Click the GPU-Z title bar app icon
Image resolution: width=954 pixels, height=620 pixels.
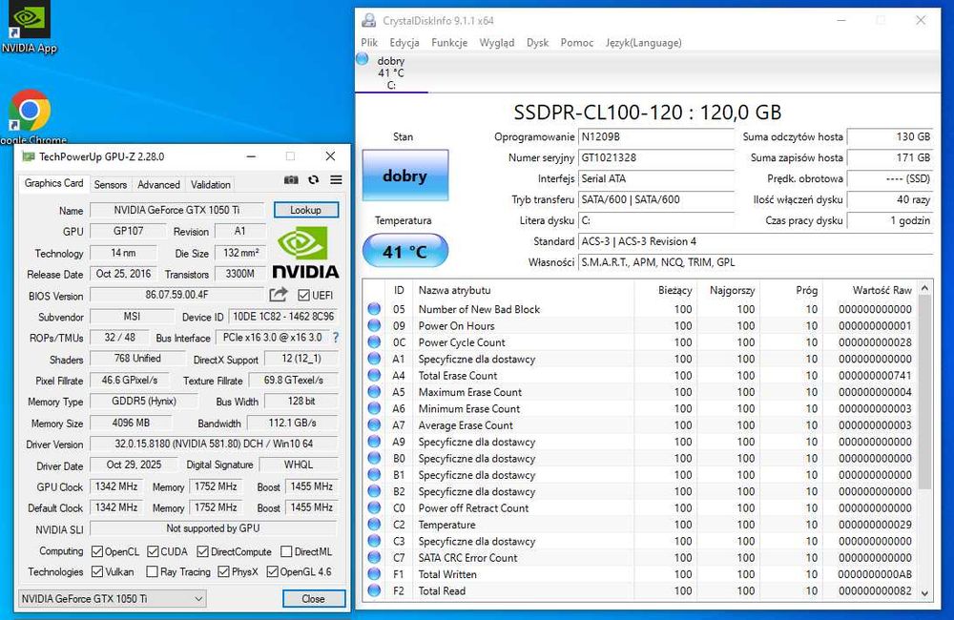coord(28,156)
